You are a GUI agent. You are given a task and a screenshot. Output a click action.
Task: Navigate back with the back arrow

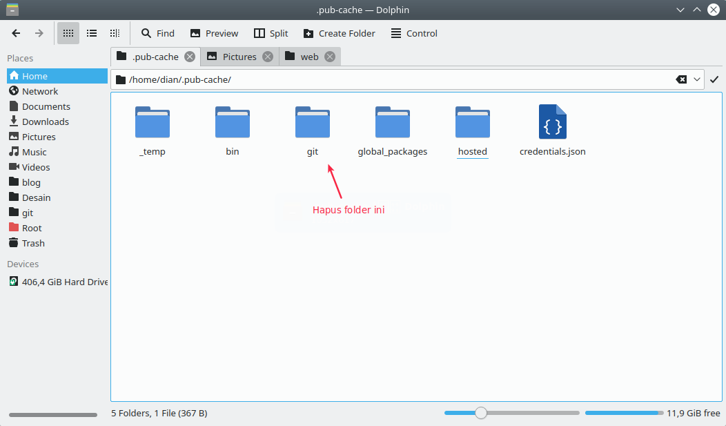(x=15, y=32)
